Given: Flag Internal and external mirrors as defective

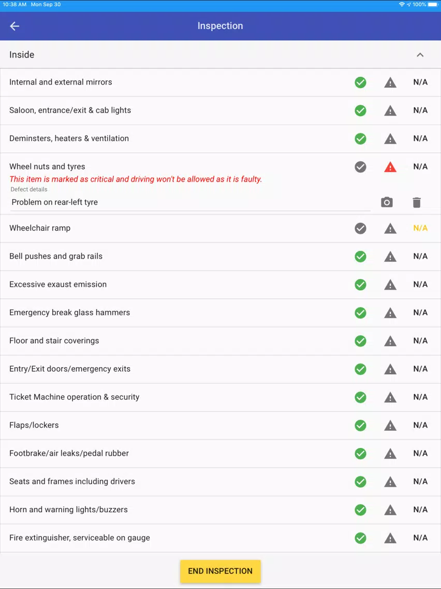Looking at the screenshot, I should click(x=390, y=82).
